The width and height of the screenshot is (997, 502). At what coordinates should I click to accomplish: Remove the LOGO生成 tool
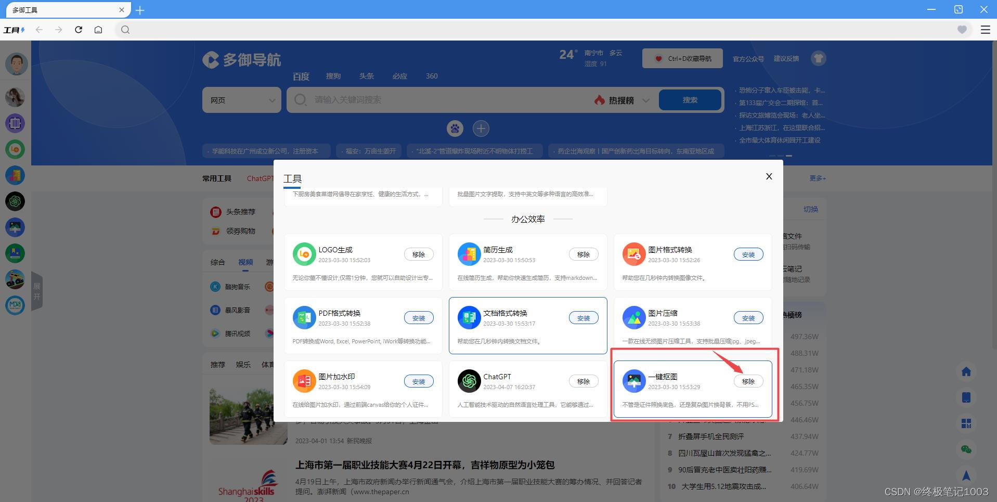(419, 254)
